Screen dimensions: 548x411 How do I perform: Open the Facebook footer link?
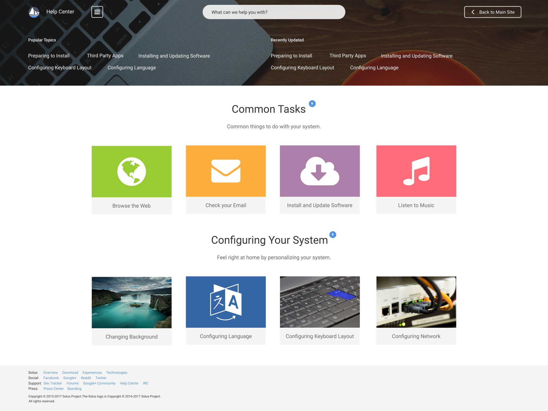(x=51, y=378)
